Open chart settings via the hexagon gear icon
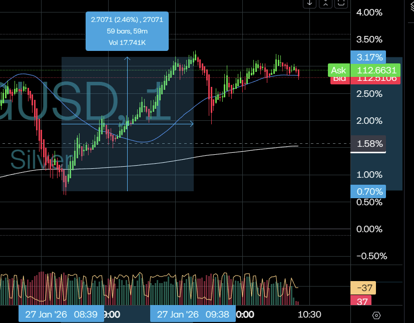This screenshot has width=414, height=323. pyautogui.click(x=376, y=315)
